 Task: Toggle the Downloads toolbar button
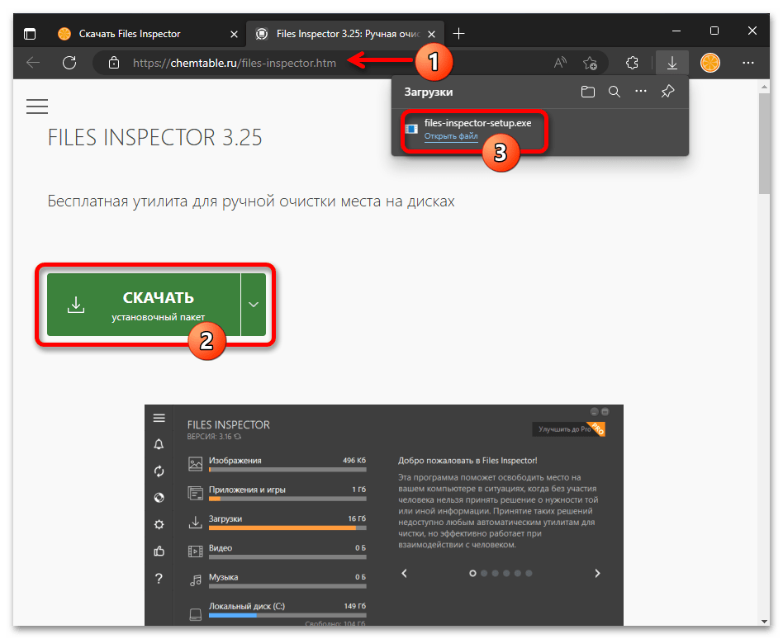tap(672, 63)
